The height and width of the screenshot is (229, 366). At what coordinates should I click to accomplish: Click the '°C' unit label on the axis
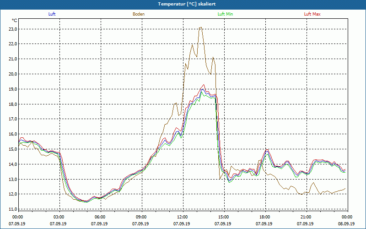(14, 21)
